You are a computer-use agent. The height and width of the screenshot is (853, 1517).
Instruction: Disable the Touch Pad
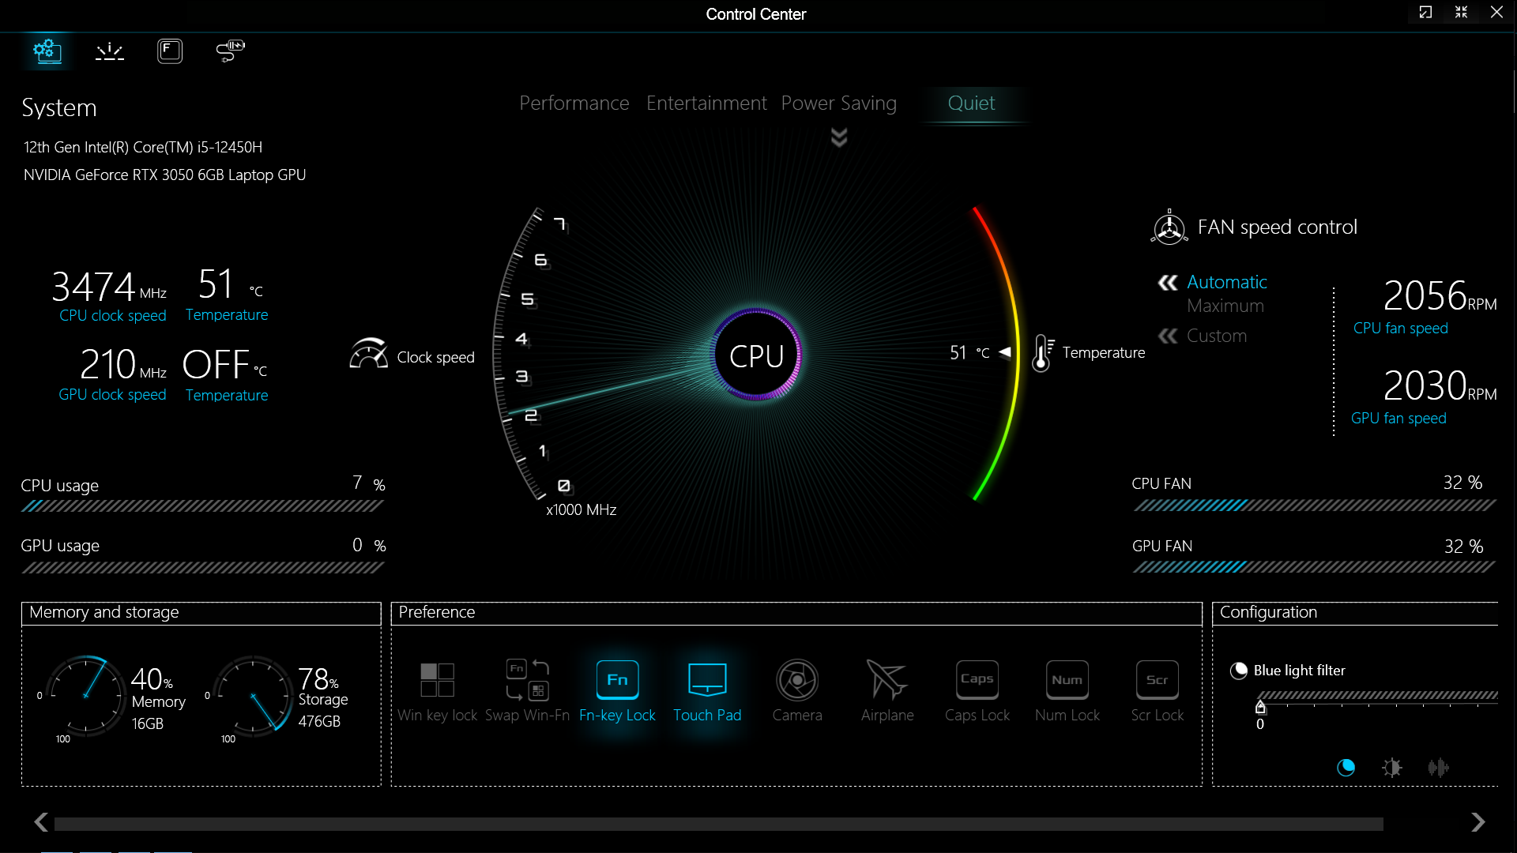click(x=707, y=681)
